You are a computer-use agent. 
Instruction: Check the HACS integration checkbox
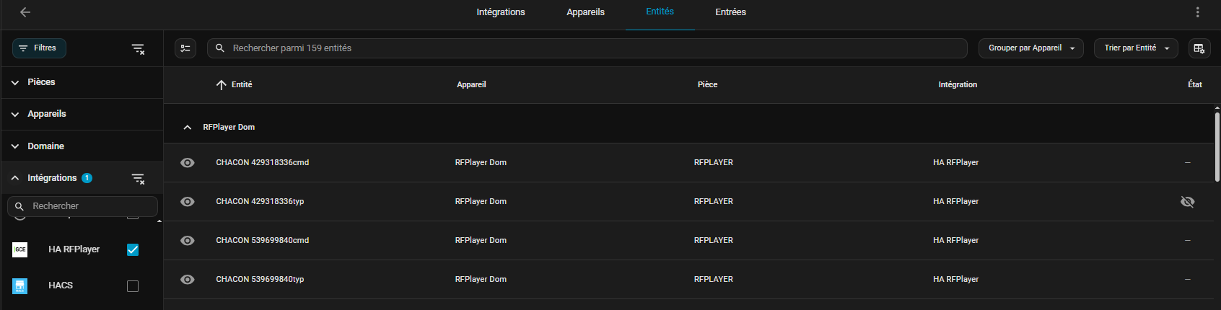point(133,286)
